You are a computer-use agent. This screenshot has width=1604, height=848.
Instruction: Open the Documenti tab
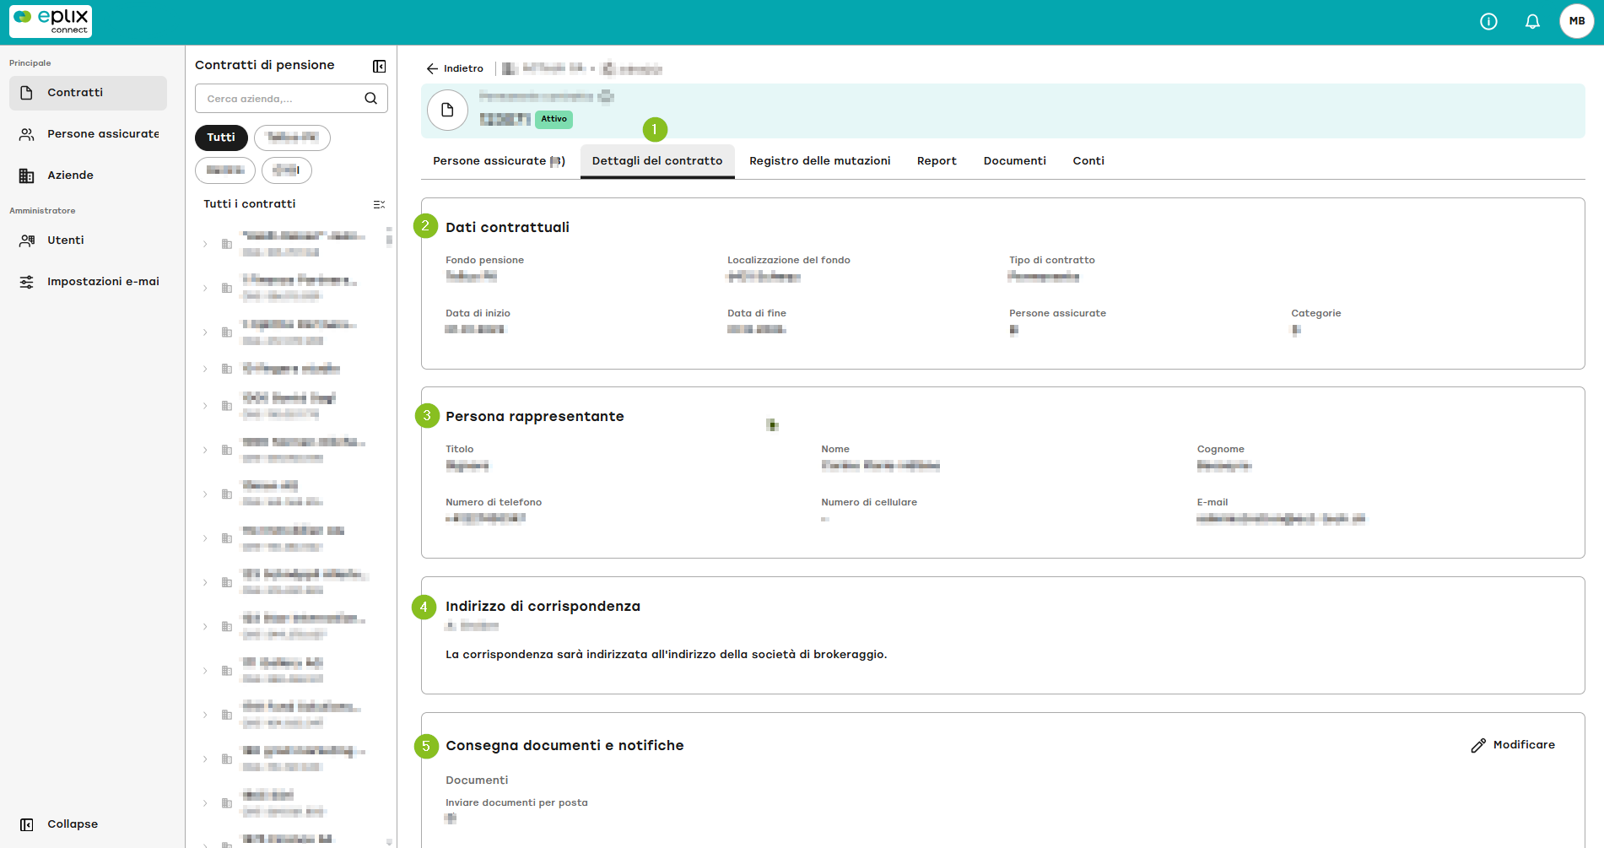(x=1015, y=161)
